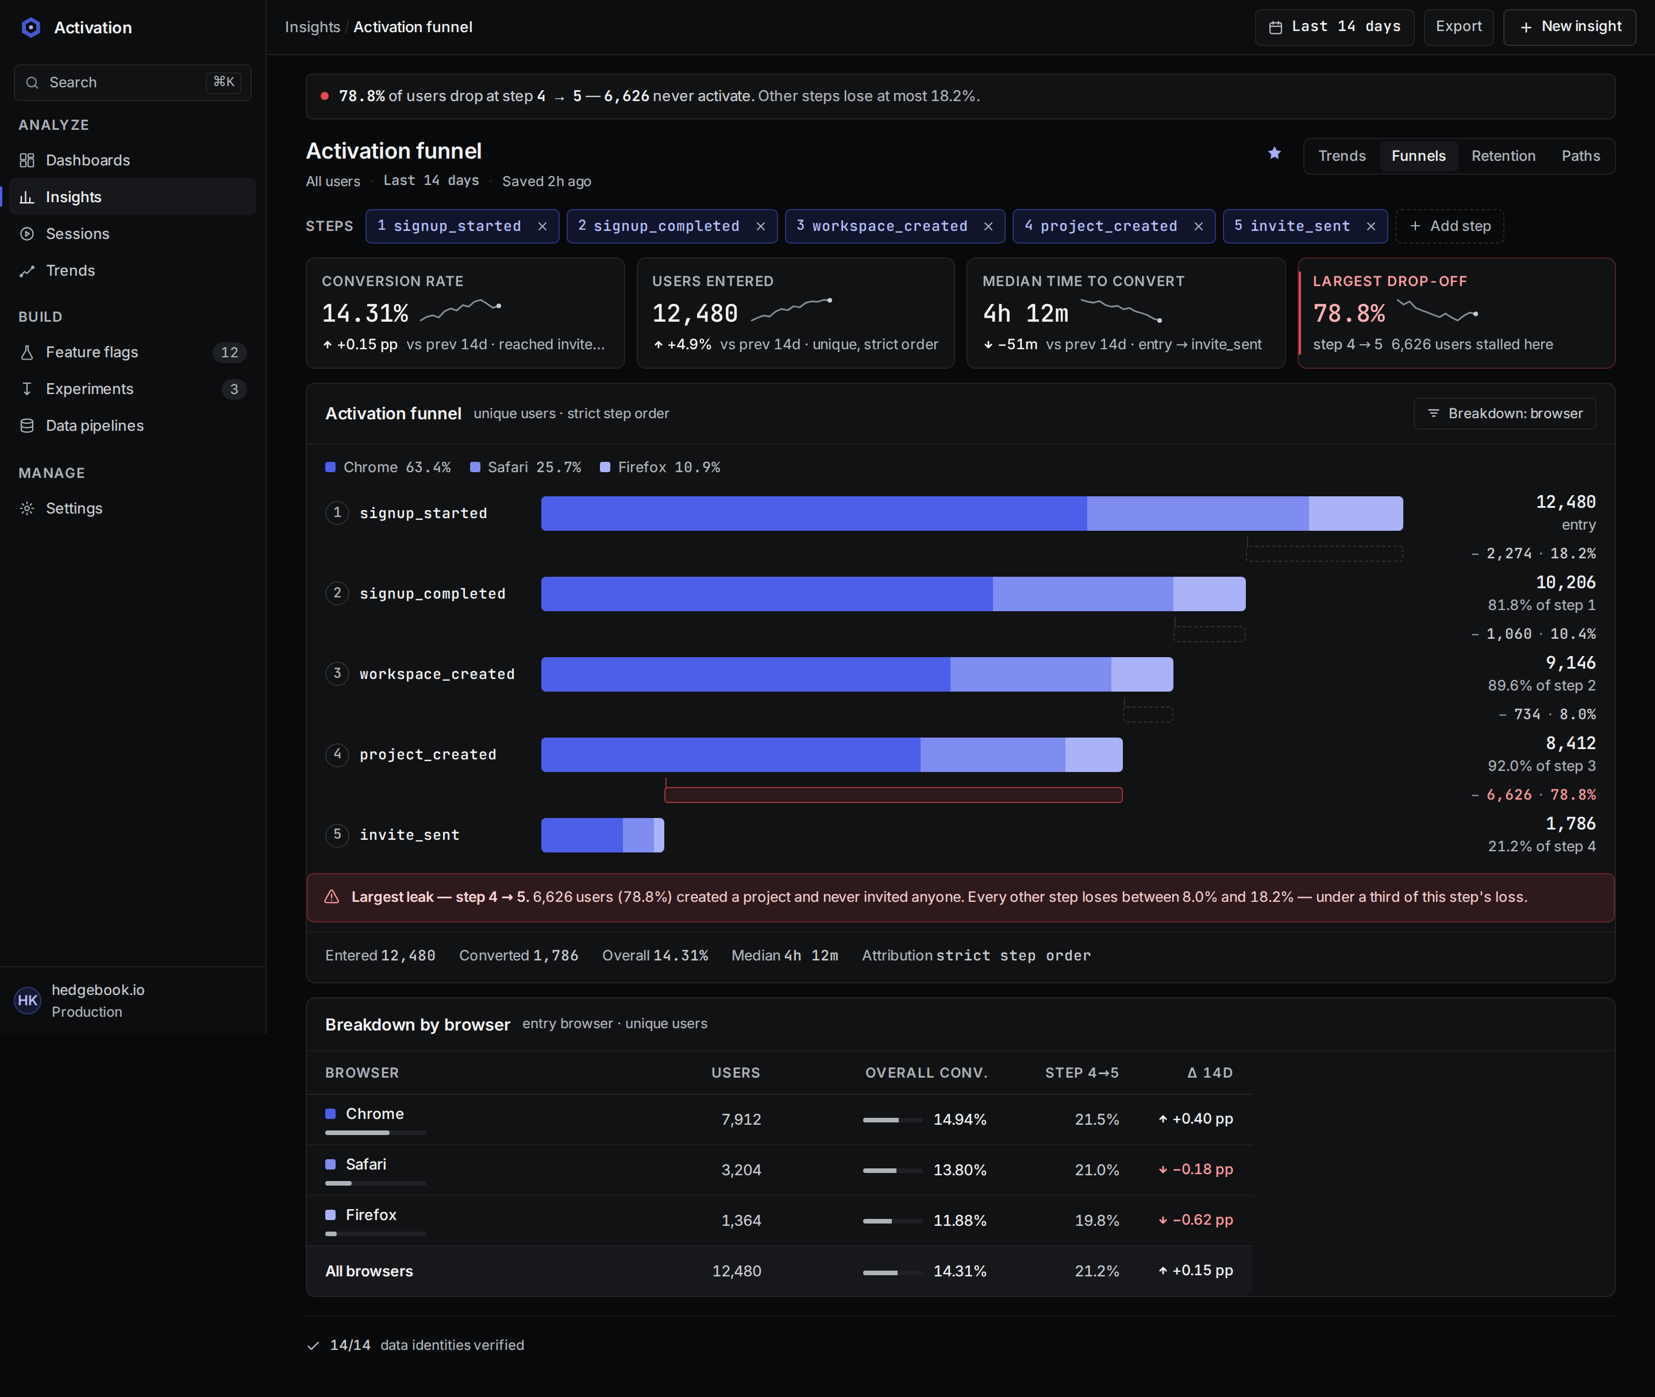1655x1397 pixels.
Task: Open the Sessions page
Action: (132, 234)
